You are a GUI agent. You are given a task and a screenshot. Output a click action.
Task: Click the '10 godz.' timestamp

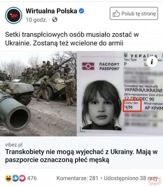tap(36, 20)
